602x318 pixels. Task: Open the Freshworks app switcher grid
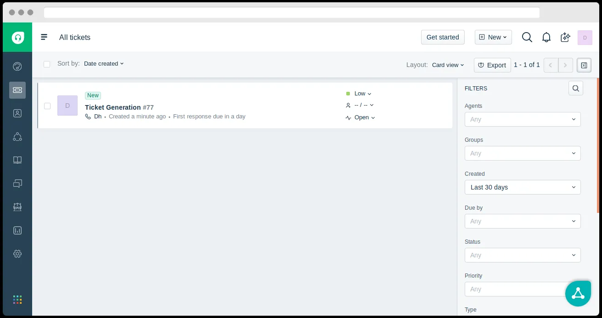[17, 300]
